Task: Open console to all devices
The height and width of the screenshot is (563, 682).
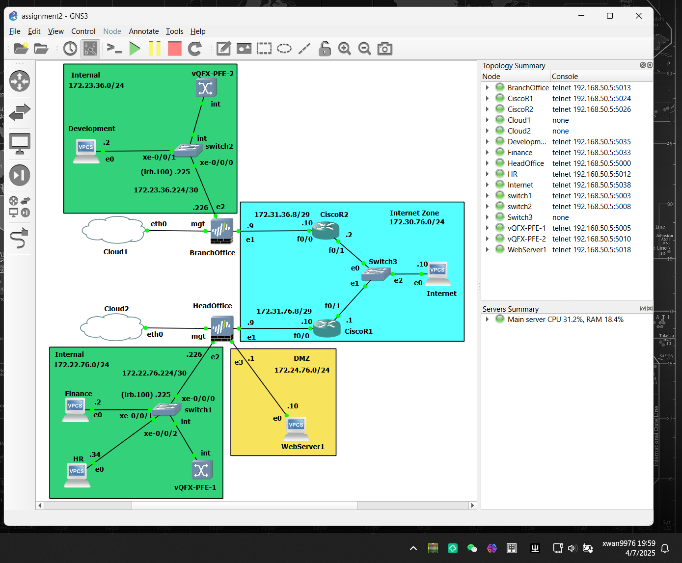Action: (114, 49)
